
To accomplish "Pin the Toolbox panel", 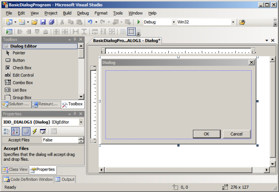I will (x=75, y=39).
